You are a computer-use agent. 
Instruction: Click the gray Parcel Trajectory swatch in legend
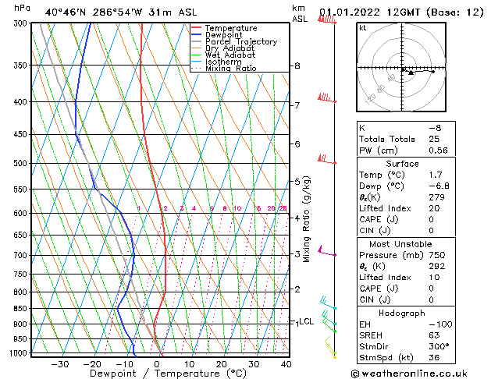pyautogui.click(x=196, y=41)
